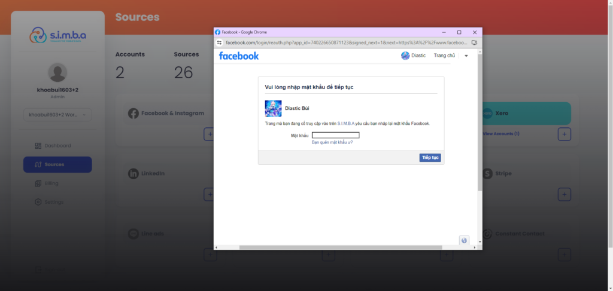Click the Diastic profile avatar in header
Screen dimensions: 613x291
[405, 56]
